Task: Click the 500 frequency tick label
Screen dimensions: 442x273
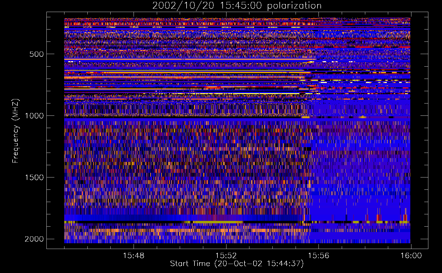Action: (x=37, y=54)
